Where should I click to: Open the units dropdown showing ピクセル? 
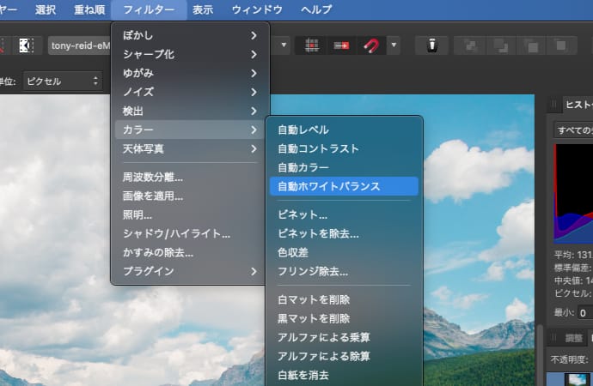pos(63,81)
